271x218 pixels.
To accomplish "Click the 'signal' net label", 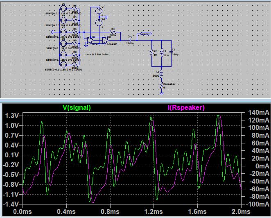I will pos(146,34).
